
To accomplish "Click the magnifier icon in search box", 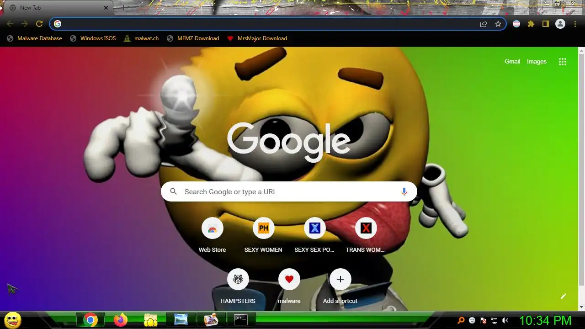I will 173,192.
